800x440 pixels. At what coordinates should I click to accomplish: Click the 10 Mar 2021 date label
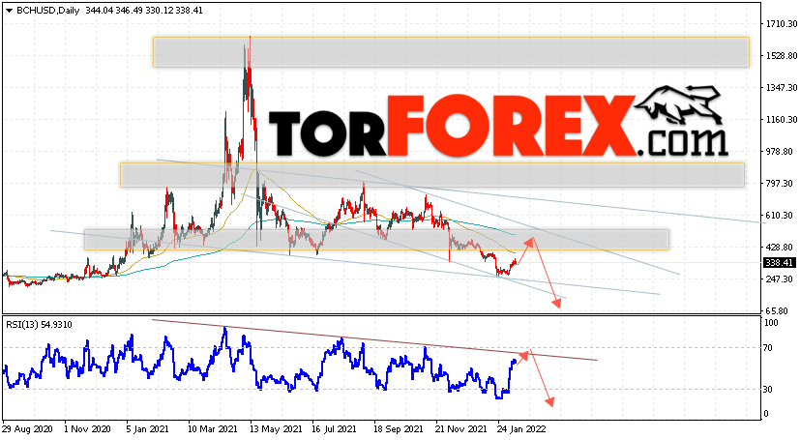coord(211,428)
